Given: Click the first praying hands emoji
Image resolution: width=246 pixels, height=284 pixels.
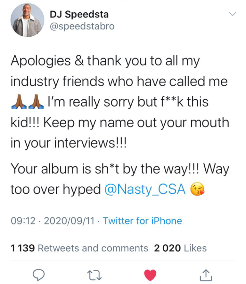Looking at the screenshot, I should tap(19, 102).
